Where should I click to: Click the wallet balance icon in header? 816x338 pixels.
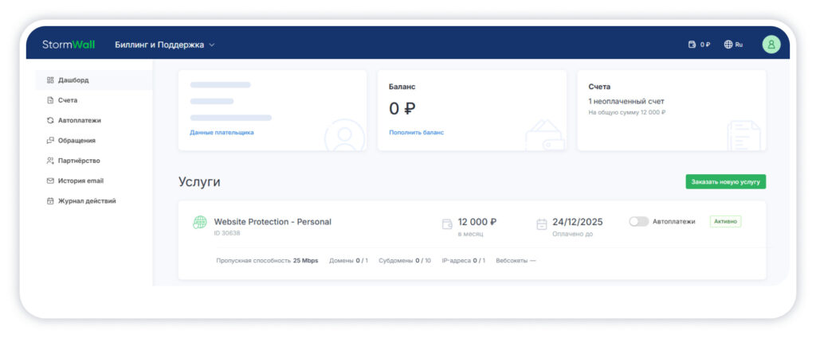pyautogui.click(x=692, y=45)
